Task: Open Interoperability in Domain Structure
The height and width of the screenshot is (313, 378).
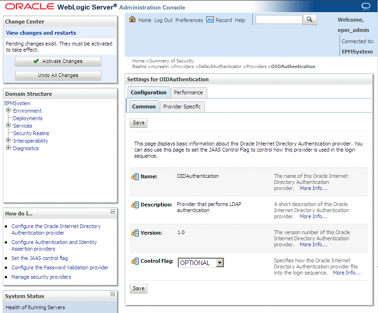Action: tap(30, 141)
